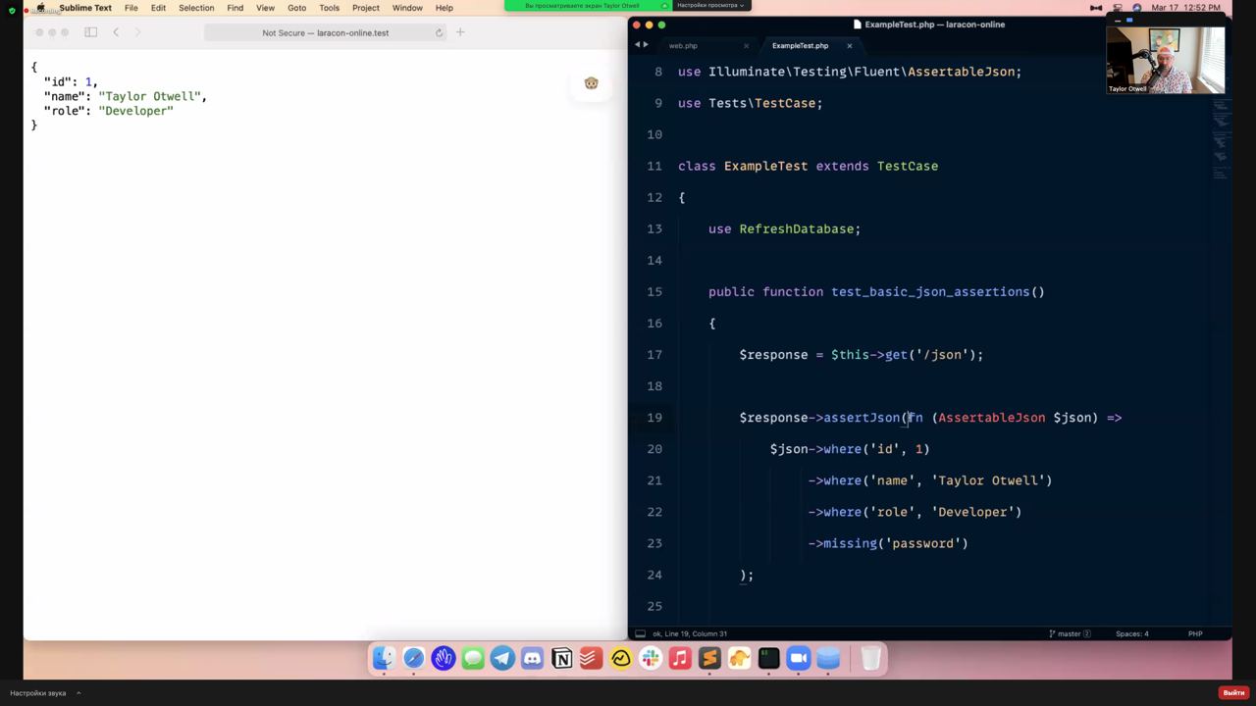Open the Trash in the dock
Image resolution: width=1256 pixels, height=706 pixels.
coord(870,659)
